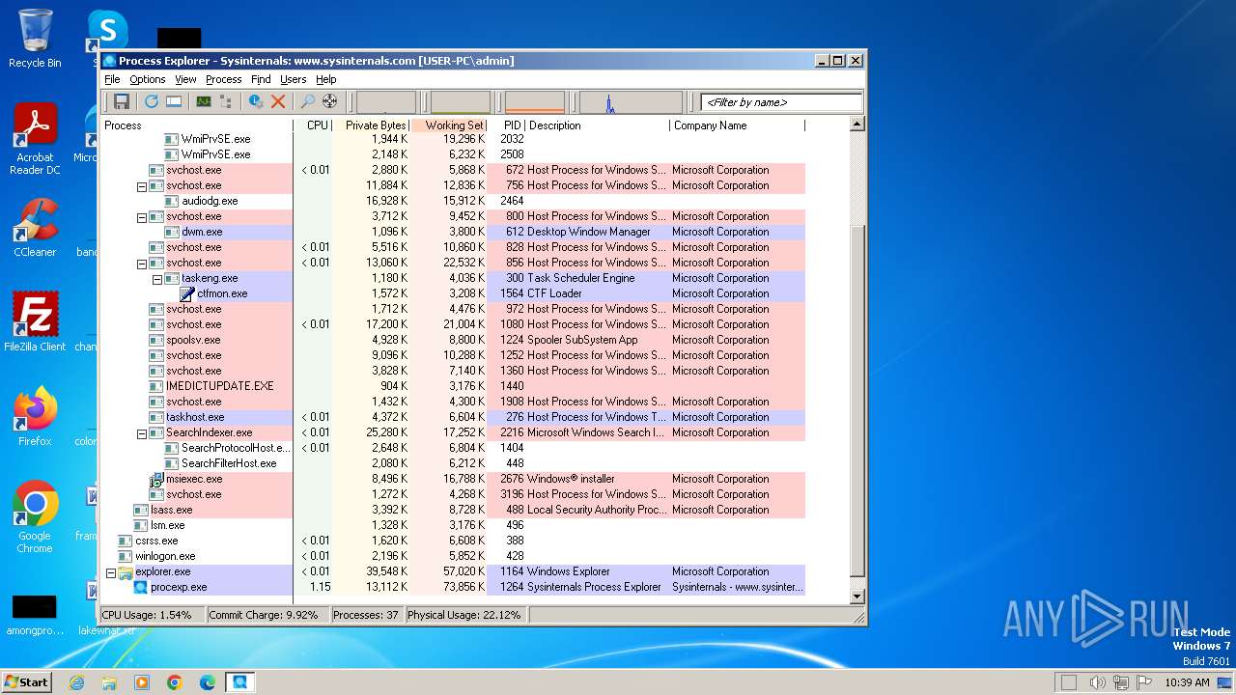Open Chrome from the taskbar
The height and width of the screenshot is (695, 1236).
pos(175,682)
